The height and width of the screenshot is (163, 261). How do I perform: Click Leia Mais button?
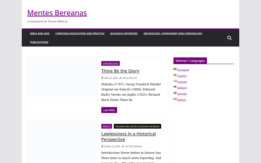pos(109,110)
